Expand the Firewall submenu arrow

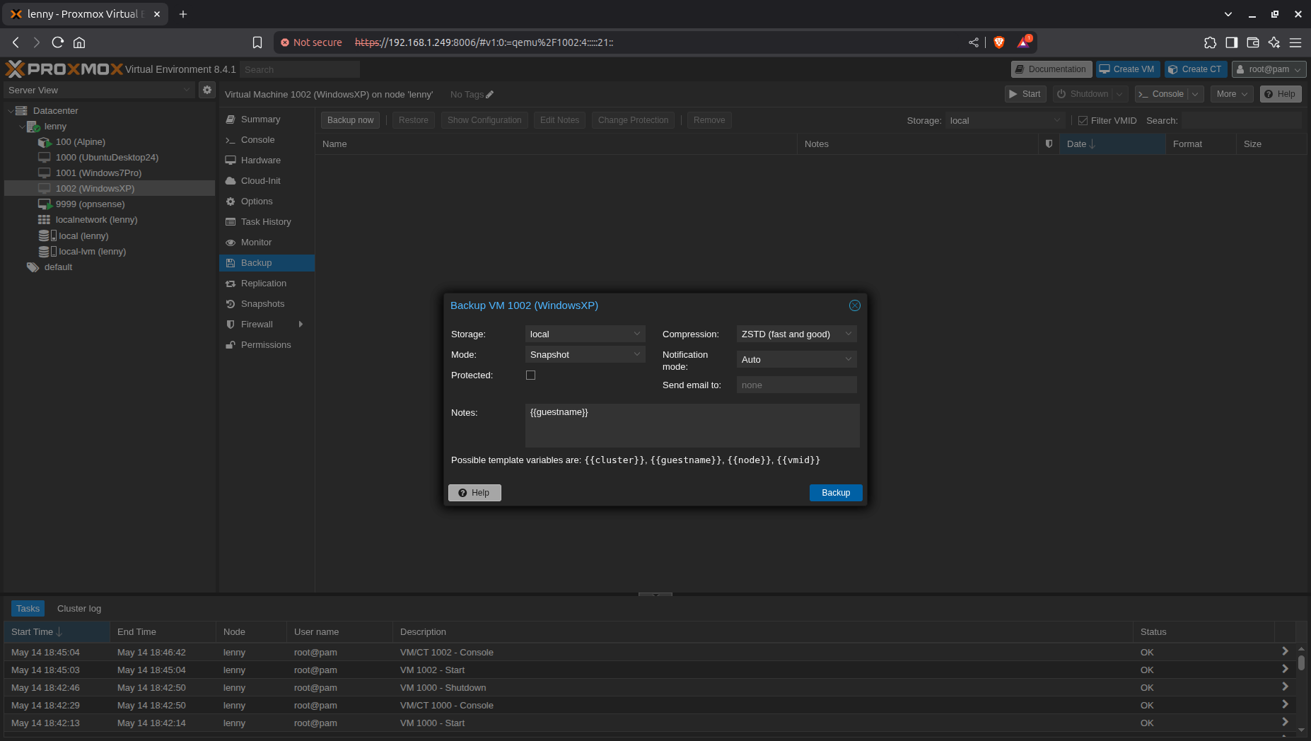(x=301, y=325)
